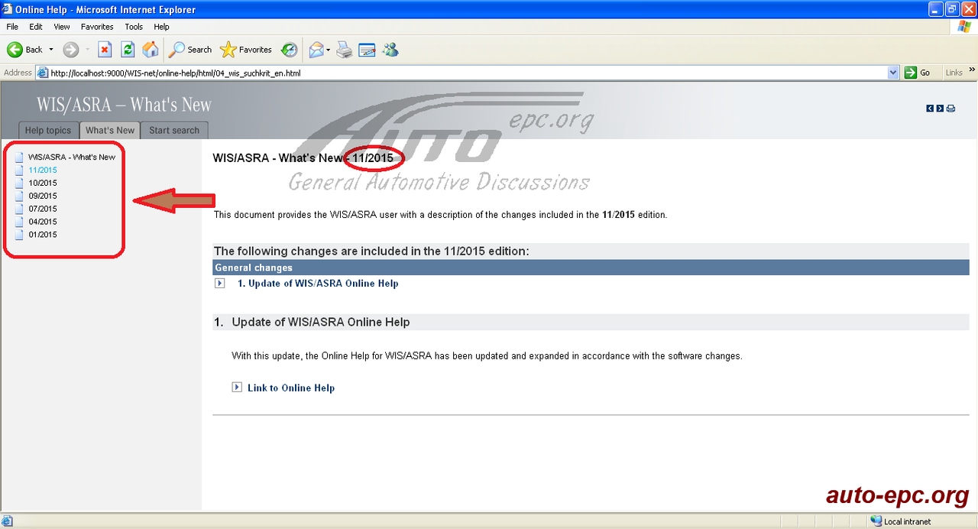Open the Tools menu
The width and height of the screenshot is (978, 529).
[134, 27]
